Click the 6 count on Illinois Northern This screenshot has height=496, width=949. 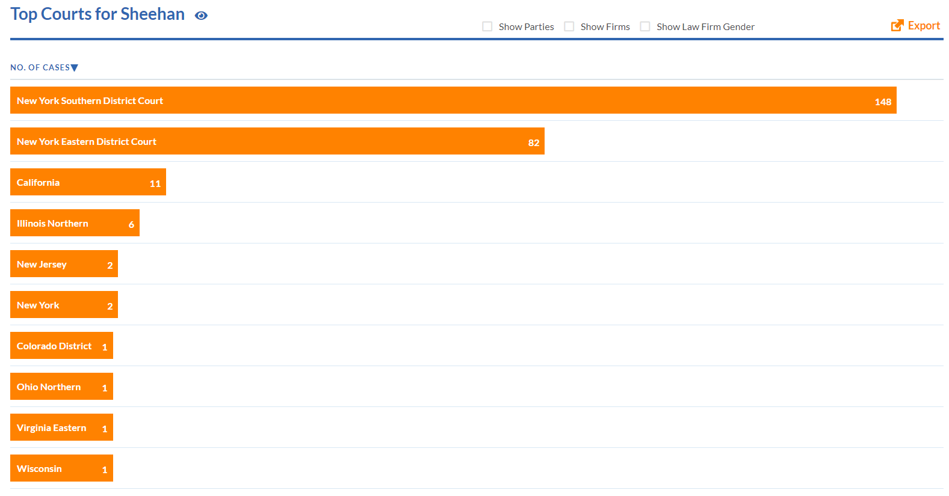click(x=131, y=225)
